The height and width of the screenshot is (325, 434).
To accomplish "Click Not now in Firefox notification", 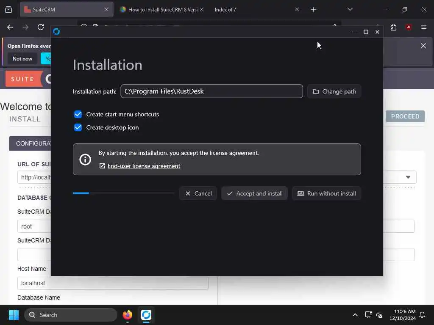I will (22, 58).
